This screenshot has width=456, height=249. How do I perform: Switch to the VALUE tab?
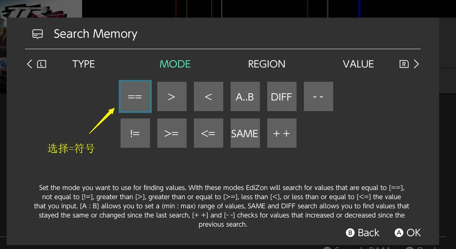(x=358, y=64)
